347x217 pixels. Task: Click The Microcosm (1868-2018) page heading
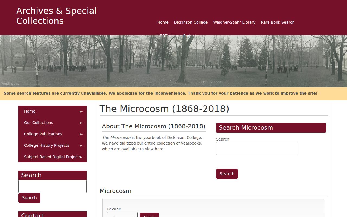165,109
